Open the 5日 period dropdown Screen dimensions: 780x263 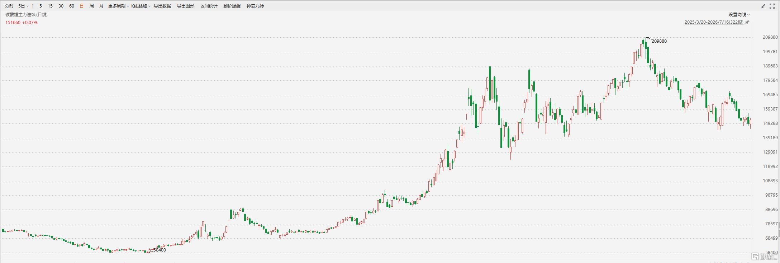tap(23, 6)
